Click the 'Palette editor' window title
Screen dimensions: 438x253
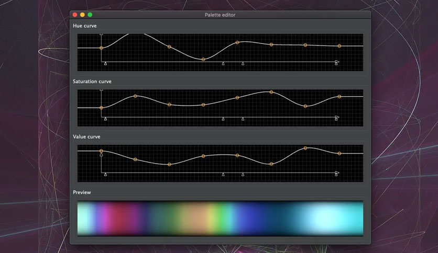[x=220, y=15]
